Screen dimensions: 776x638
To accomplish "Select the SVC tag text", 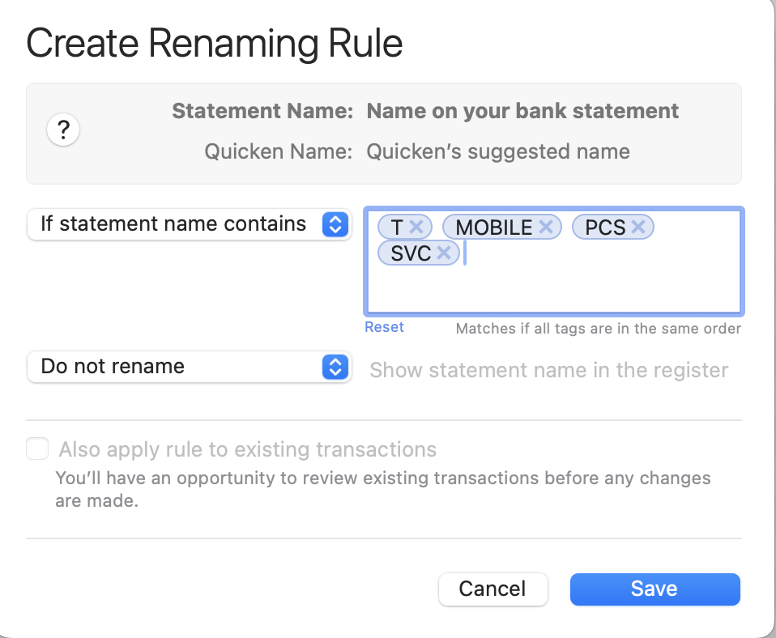I will (411, 253).
